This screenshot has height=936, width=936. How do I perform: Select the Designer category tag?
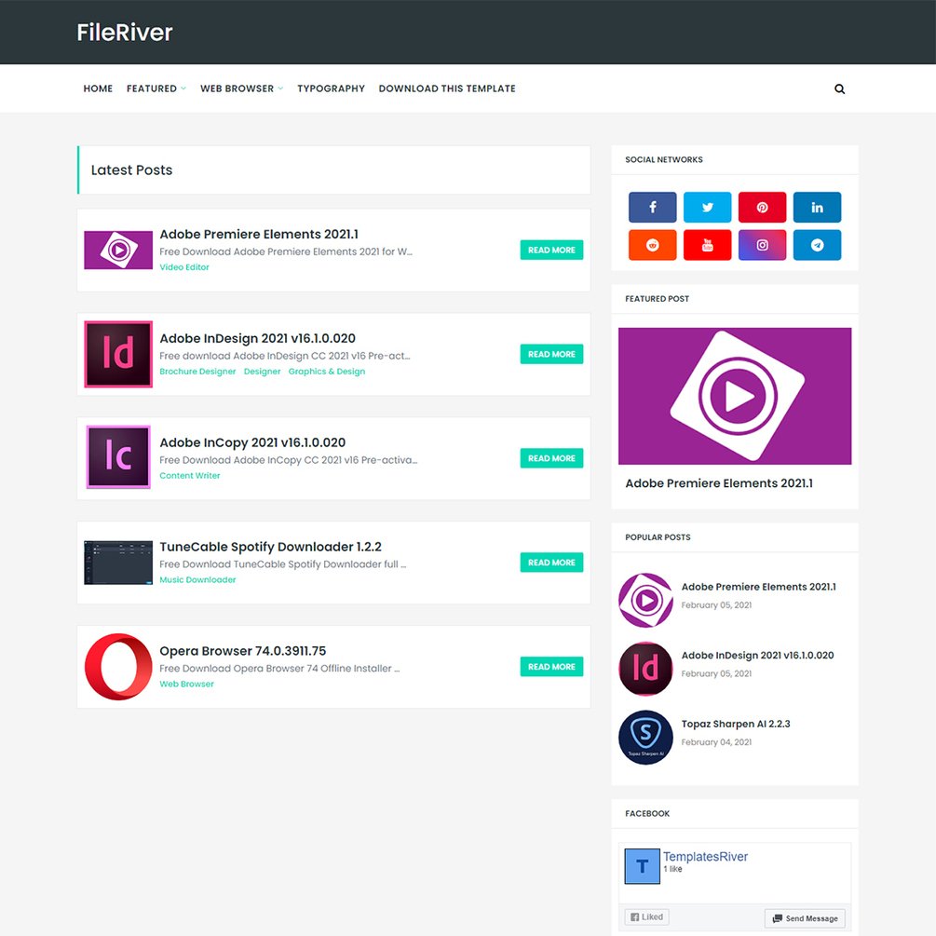[x=262, y=372]
